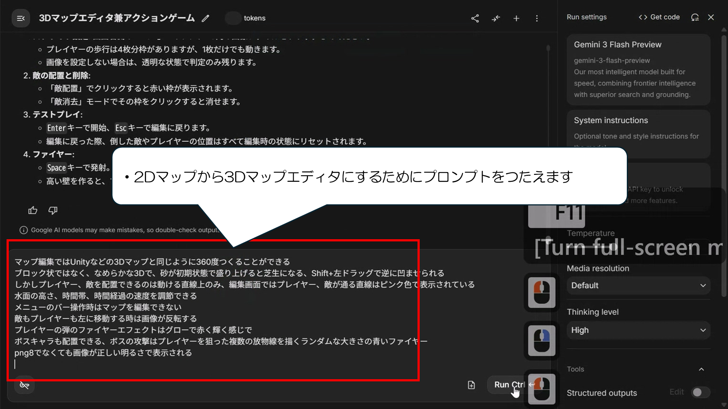The image size is (728, 409).
Task: Click the Get code button
Action: point(659,17)
